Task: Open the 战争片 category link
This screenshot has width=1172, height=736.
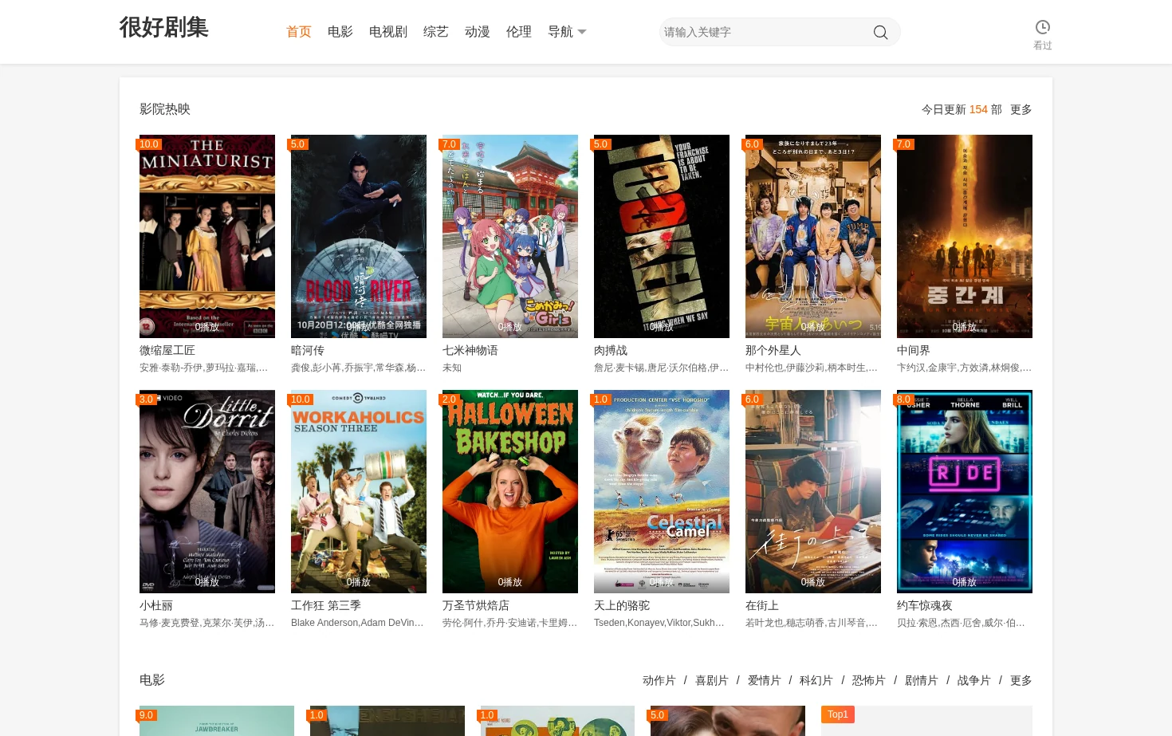Action: click(974, 680)
